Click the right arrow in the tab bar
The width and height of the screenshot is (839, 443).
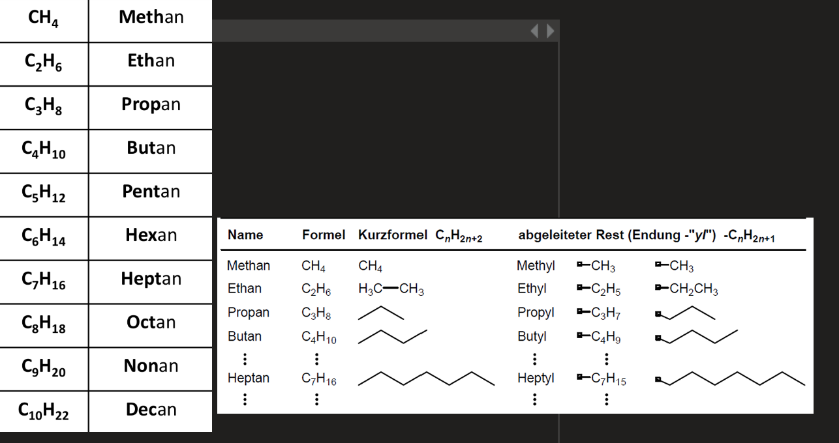point(551,31)
